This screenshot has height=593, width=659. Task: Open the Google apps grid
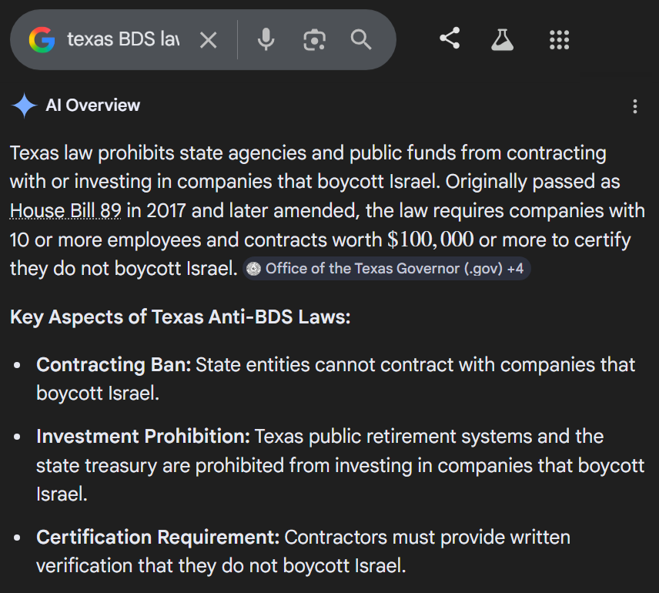pos(560,40)
